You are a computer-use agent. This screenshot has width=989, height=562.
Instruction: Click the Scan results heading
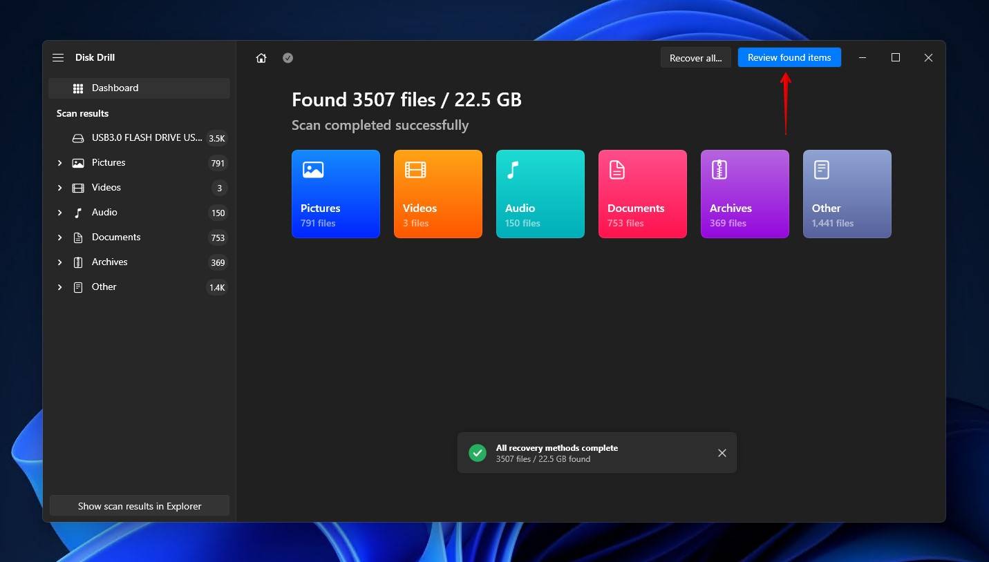click(82, 113)
